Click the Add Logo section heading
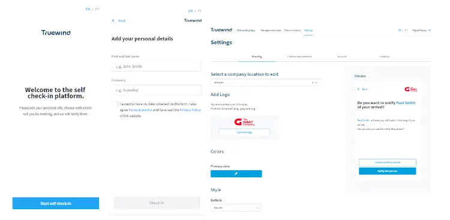This screenshot has width=450, height=220. 220,94
